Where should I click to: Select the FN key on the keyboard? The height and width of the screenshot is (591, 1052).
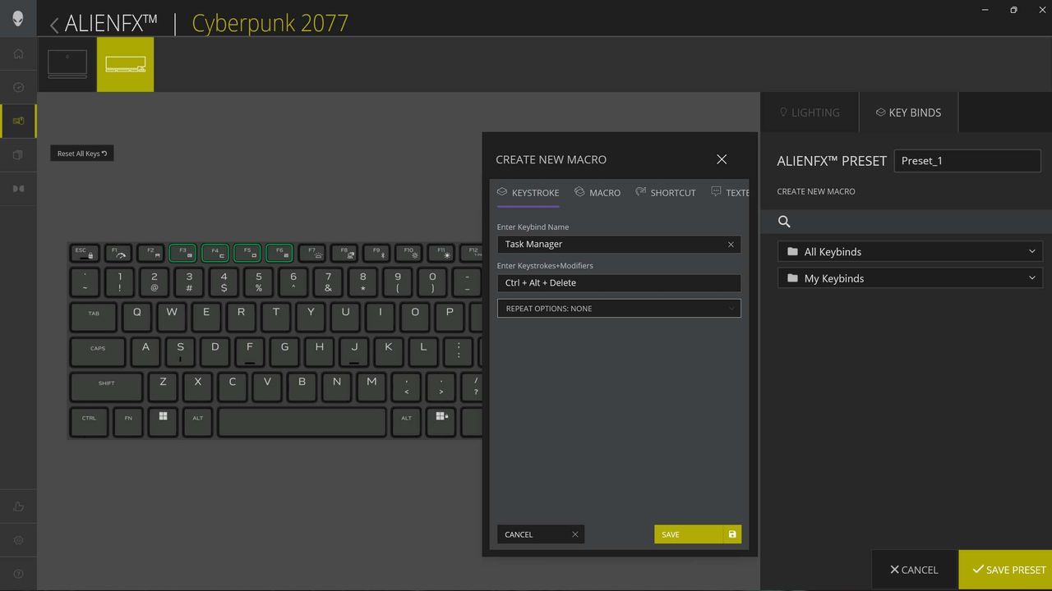tap(128, 421)
